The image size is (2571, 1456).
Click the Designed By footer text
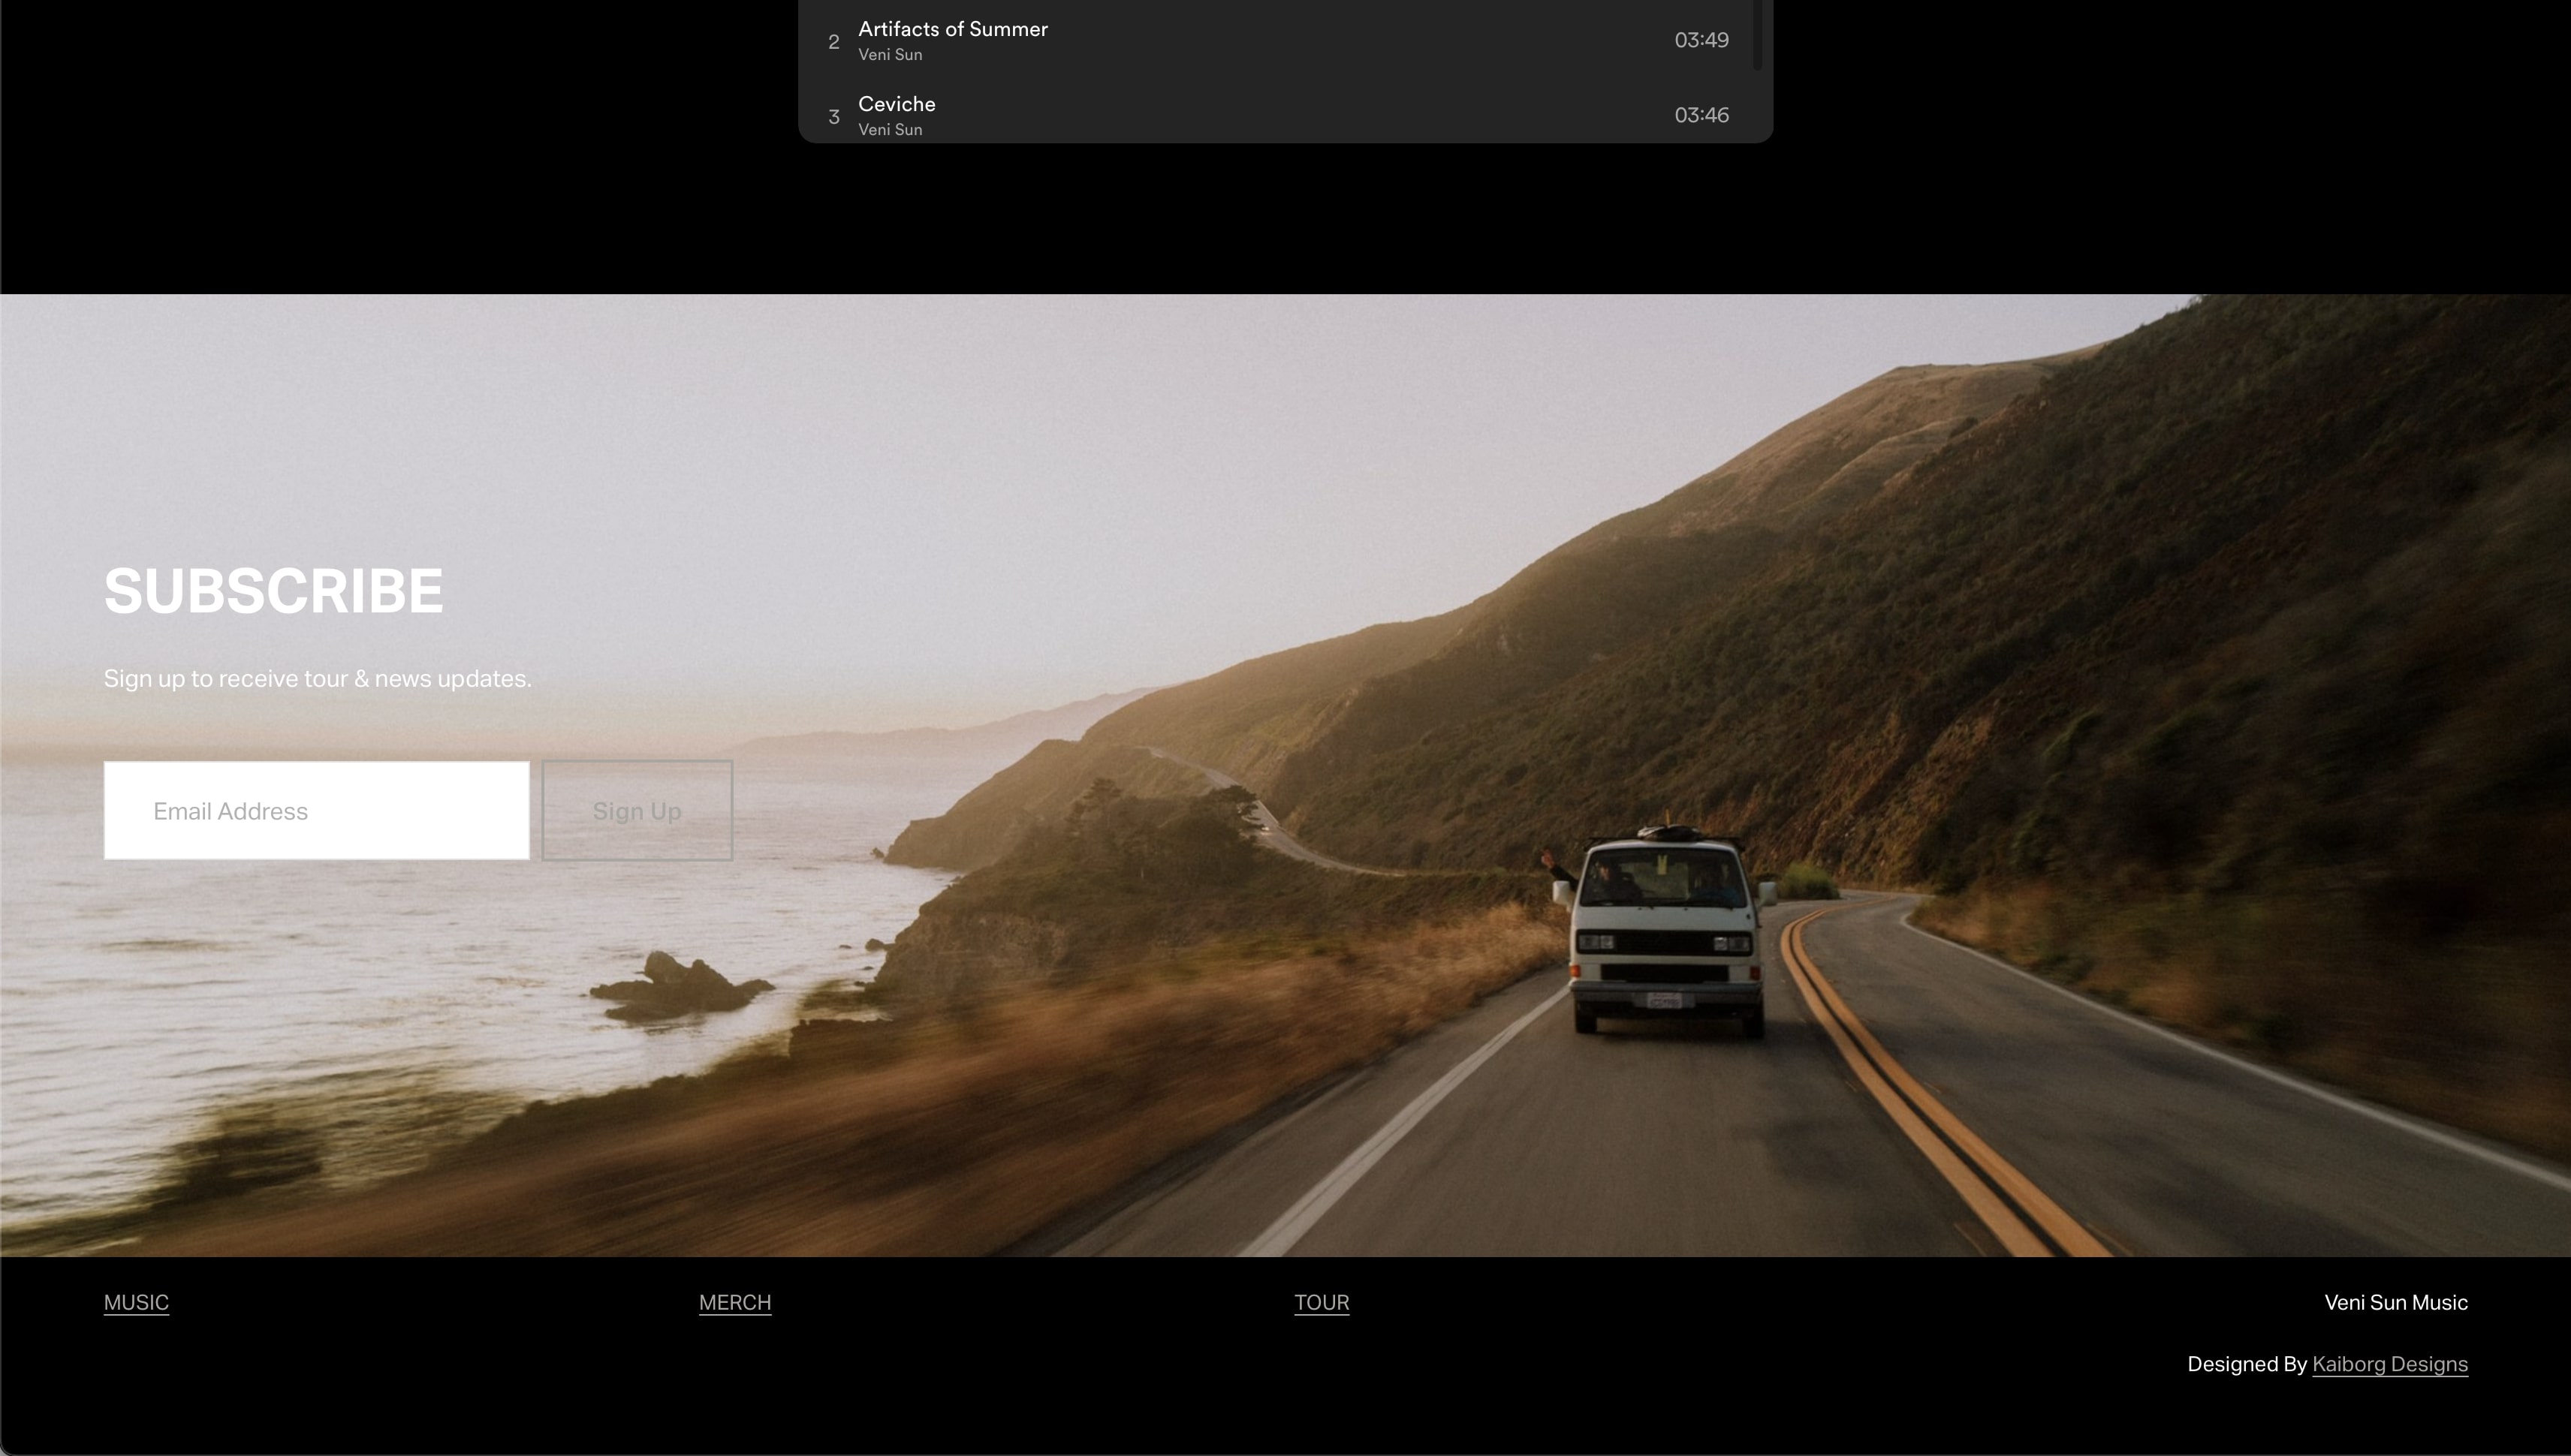(2246, 1365)
